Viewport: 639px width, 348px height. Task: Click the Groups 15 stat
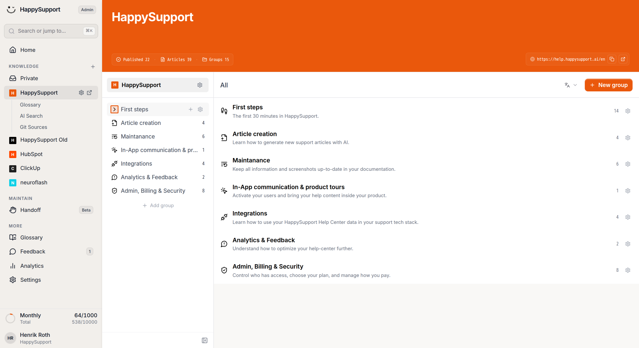(x=216, y=59)
